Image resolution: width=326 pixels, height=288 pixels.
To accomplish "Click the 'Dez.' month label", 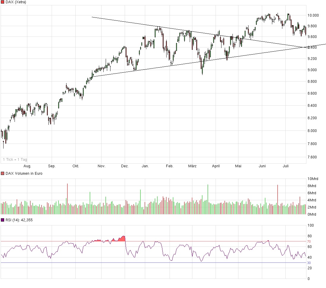I will [x=125, y=166].
